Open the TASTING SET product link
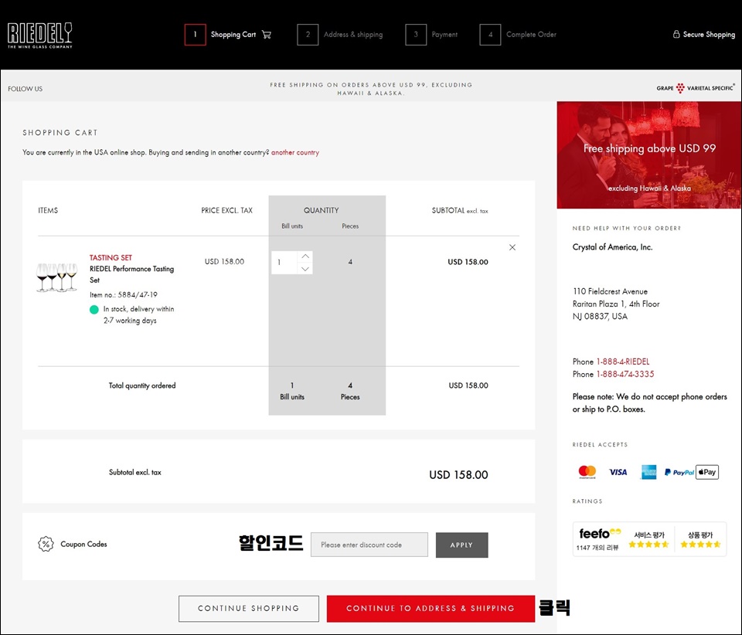 tap(111, 258)
